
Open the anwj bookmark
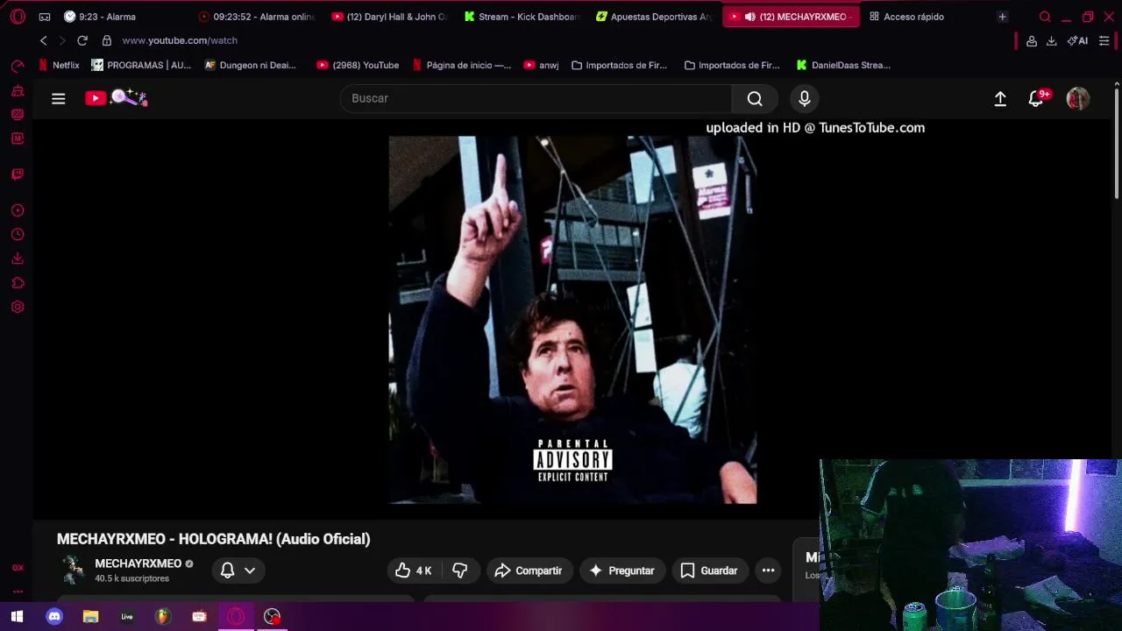[541, 65]
